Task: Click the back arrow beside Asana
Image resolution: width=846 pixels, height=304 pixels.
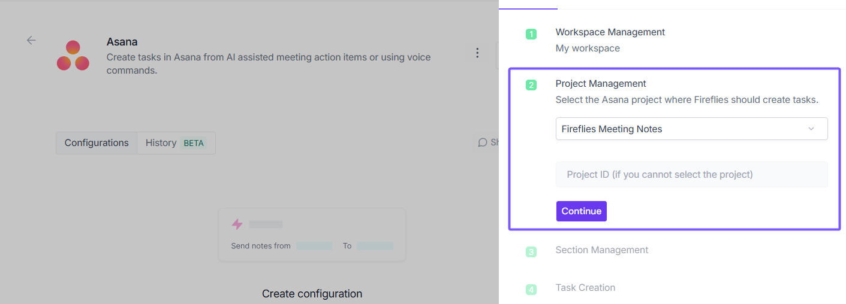Action: pos(31,40)
